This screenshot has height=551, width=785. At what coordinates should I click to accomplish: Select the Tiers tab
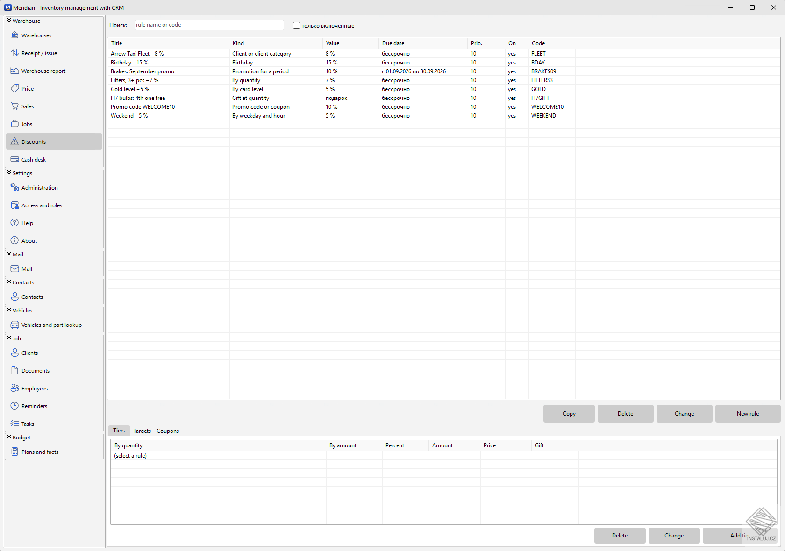coord(119,431)
